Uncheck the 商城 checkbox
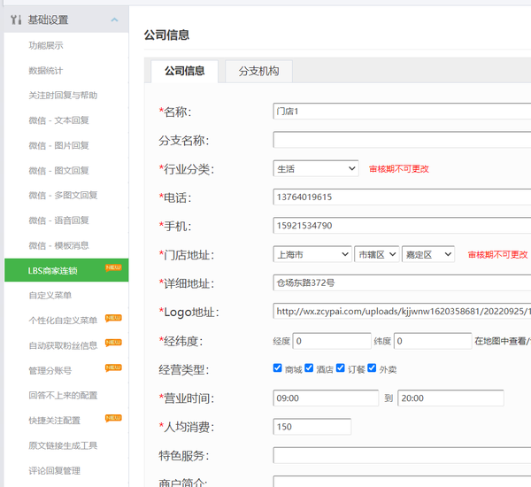 click(x=277, y=368)
